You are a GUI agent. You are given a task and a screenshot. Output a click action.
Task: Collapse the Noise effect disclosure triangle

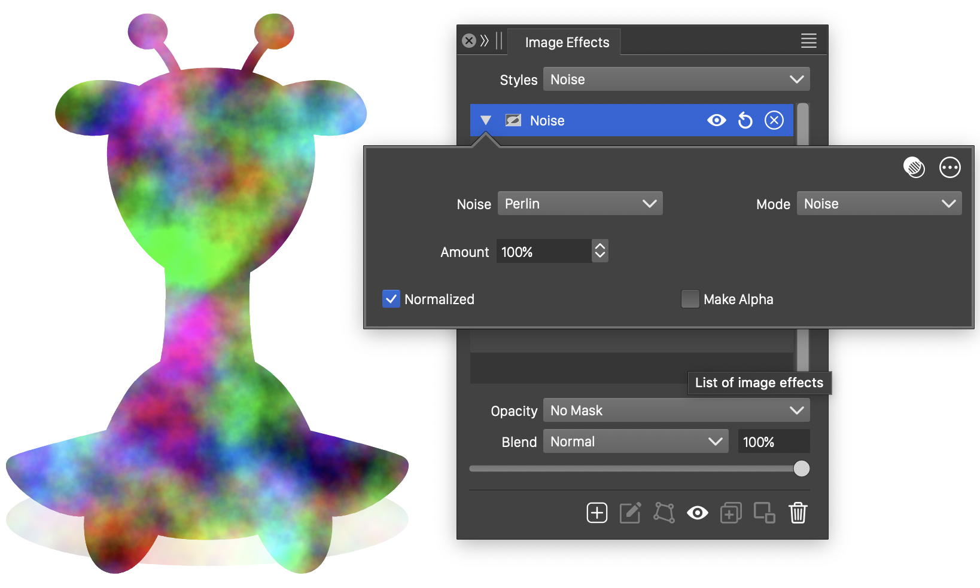[x=486, y=121]
